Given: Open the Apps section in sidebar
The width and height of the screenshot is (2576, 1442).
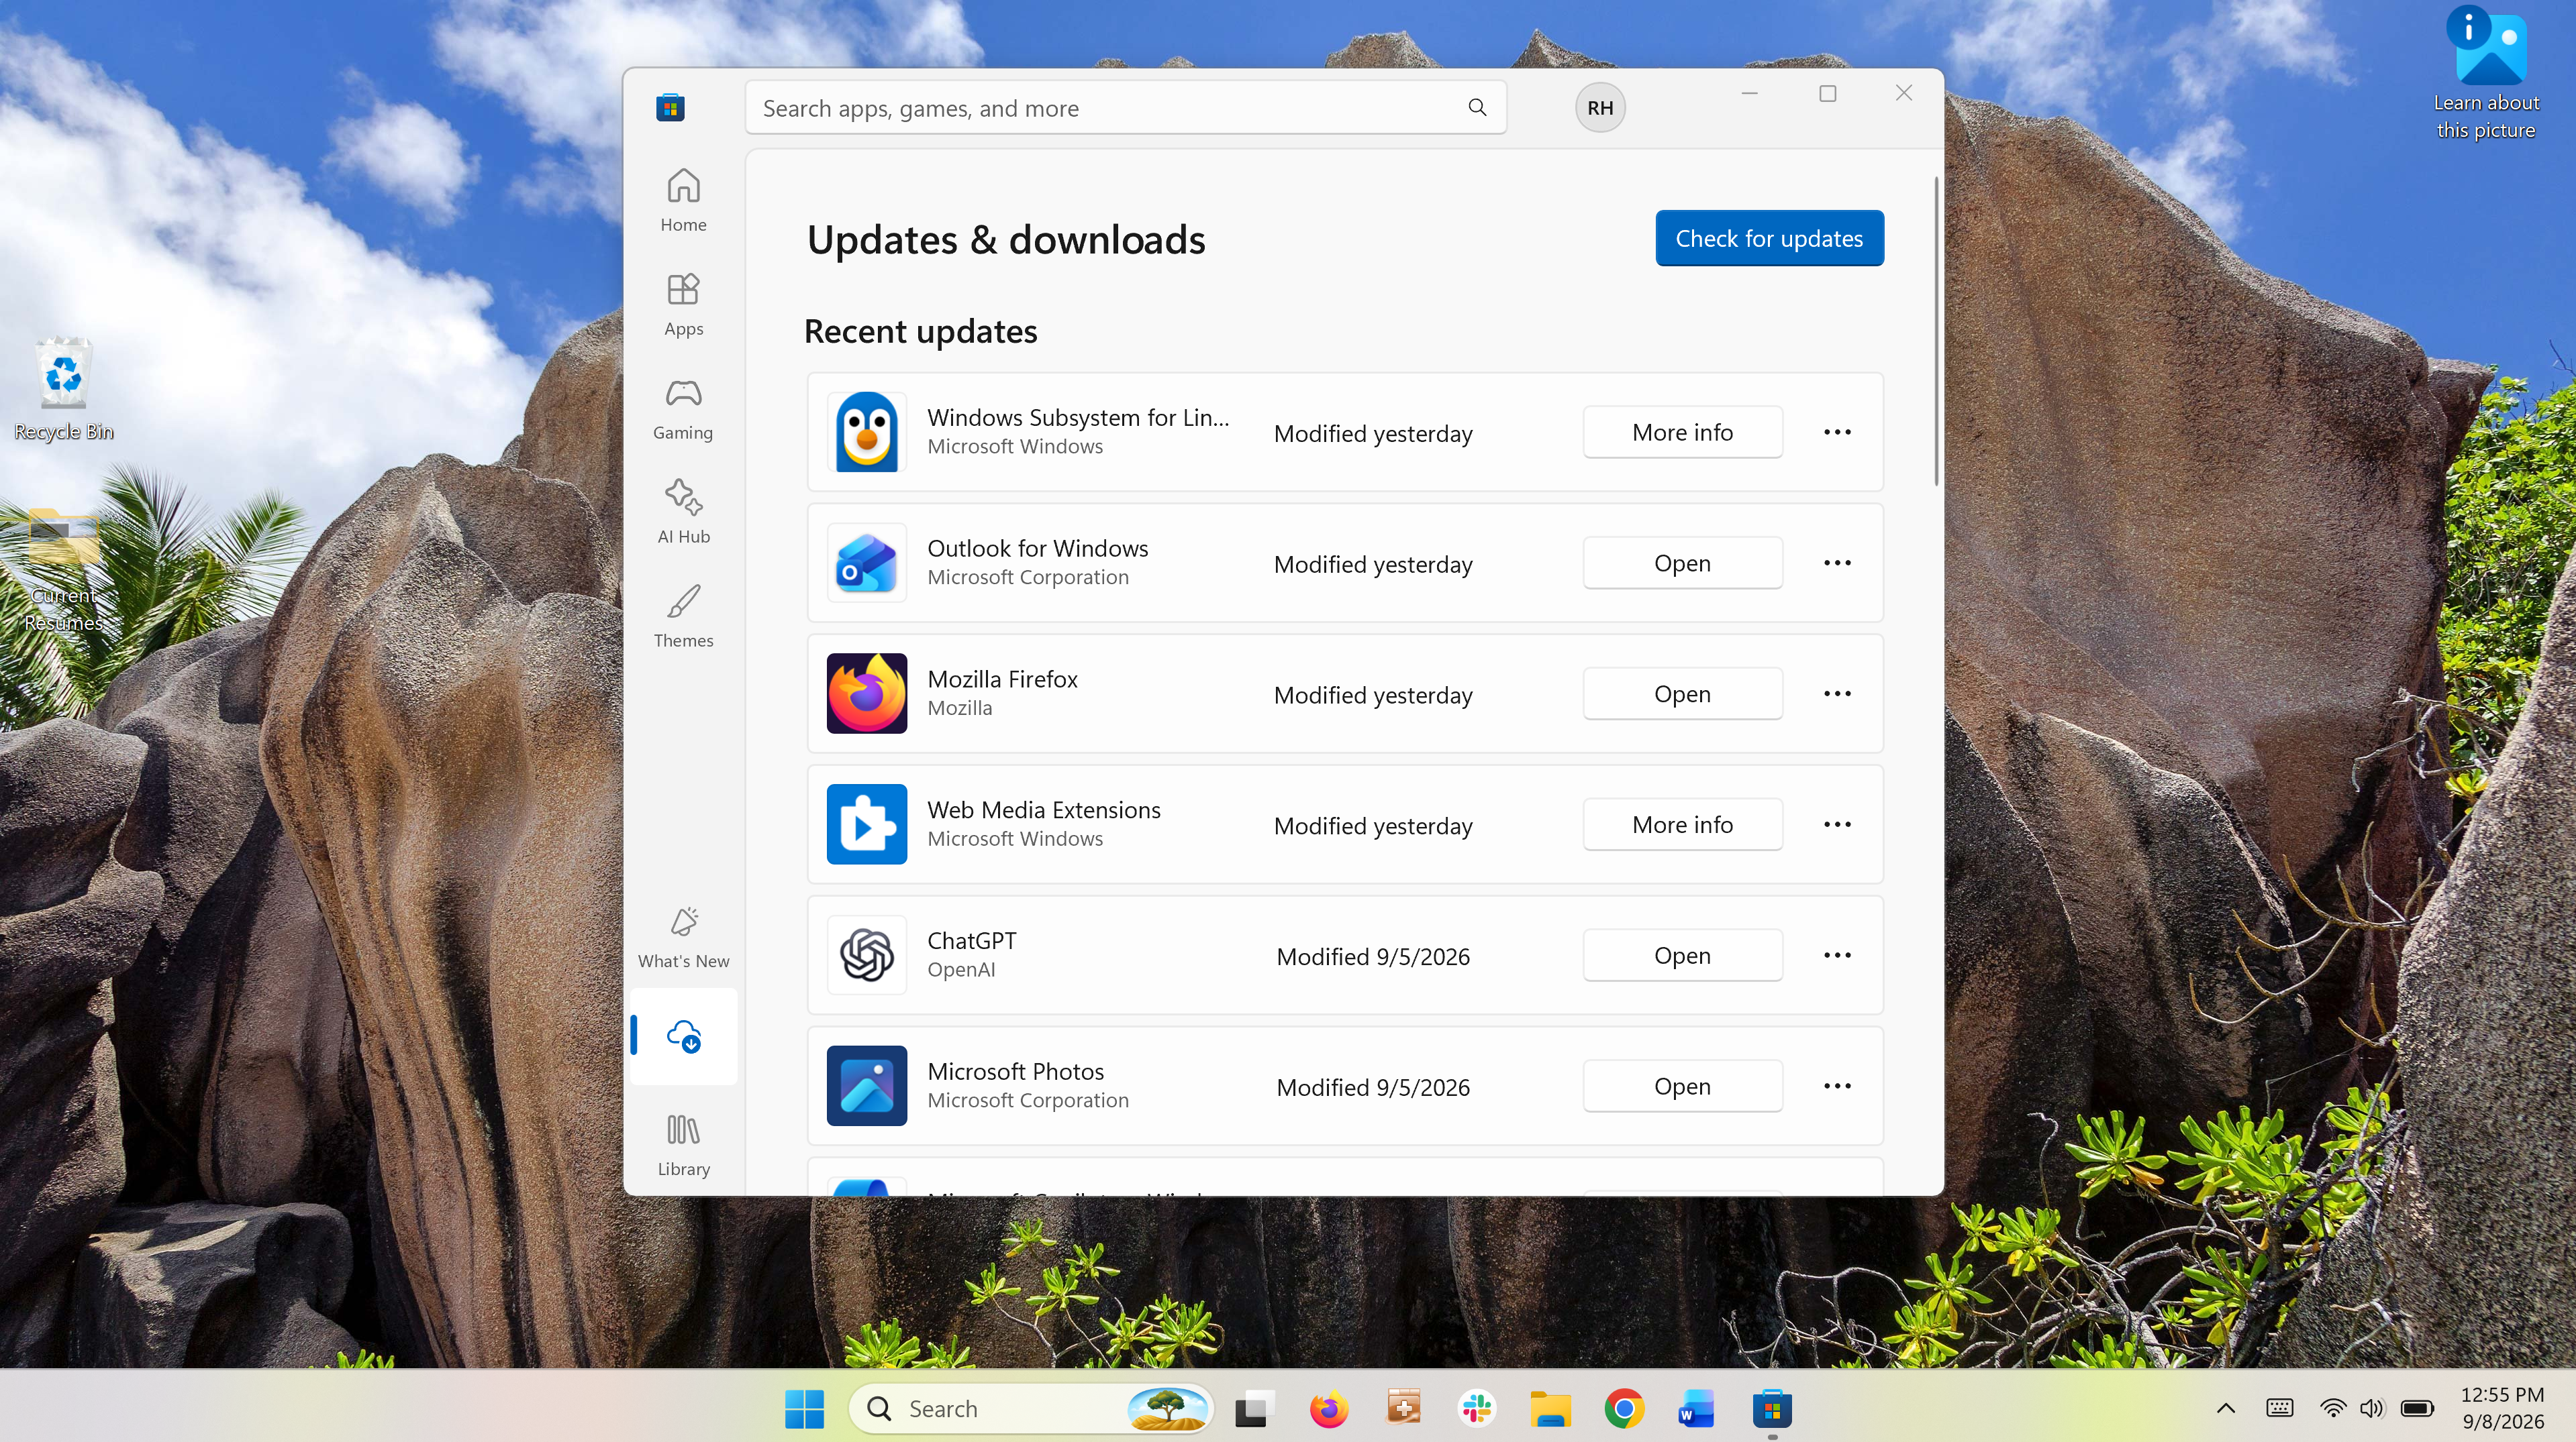Looking at the screenshot, I should pos(683,304).
